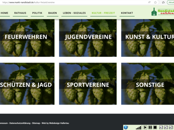
Task: Open the RATHAUS menu
Action: pos(20,13)
